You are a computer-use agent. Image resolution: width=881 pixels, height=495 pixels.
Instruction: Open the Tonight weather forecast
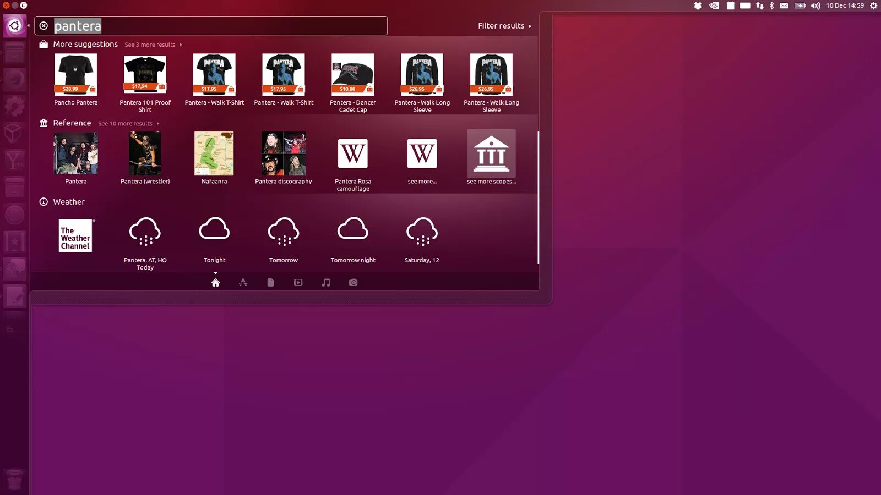point(214,239)
